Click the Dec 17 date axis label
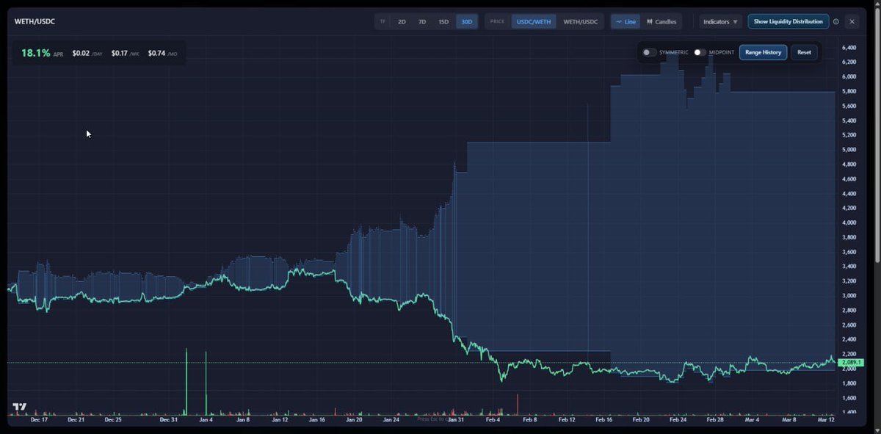Image resolution: width=881 pixels, height=434 pixels. [39, 420]
